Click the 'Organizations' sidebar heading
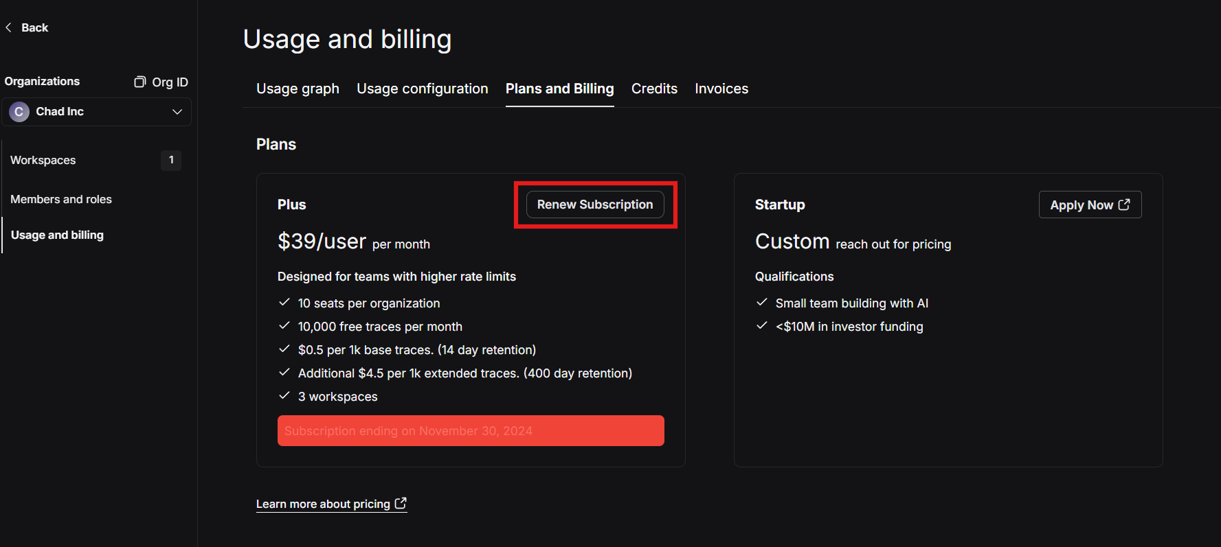Viewport: 1221px width, 547px height. coord(42,81)
